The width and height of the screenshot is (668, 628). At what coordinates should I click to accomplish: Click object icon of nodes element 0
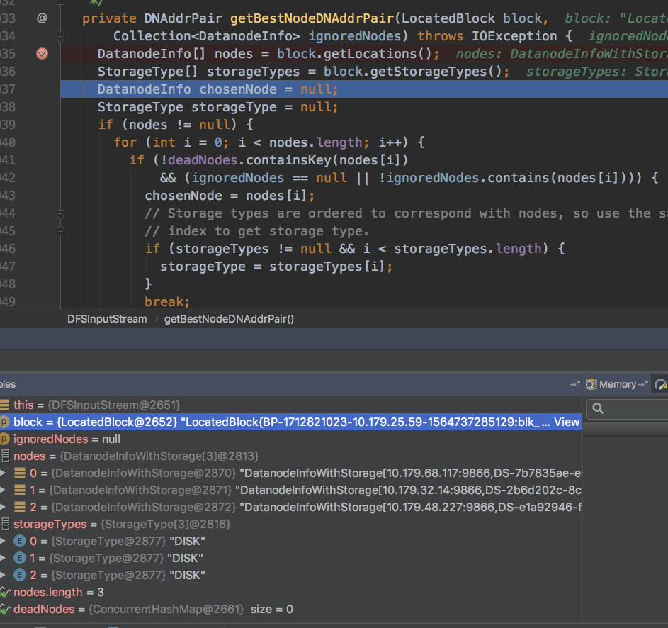(20, 473)
